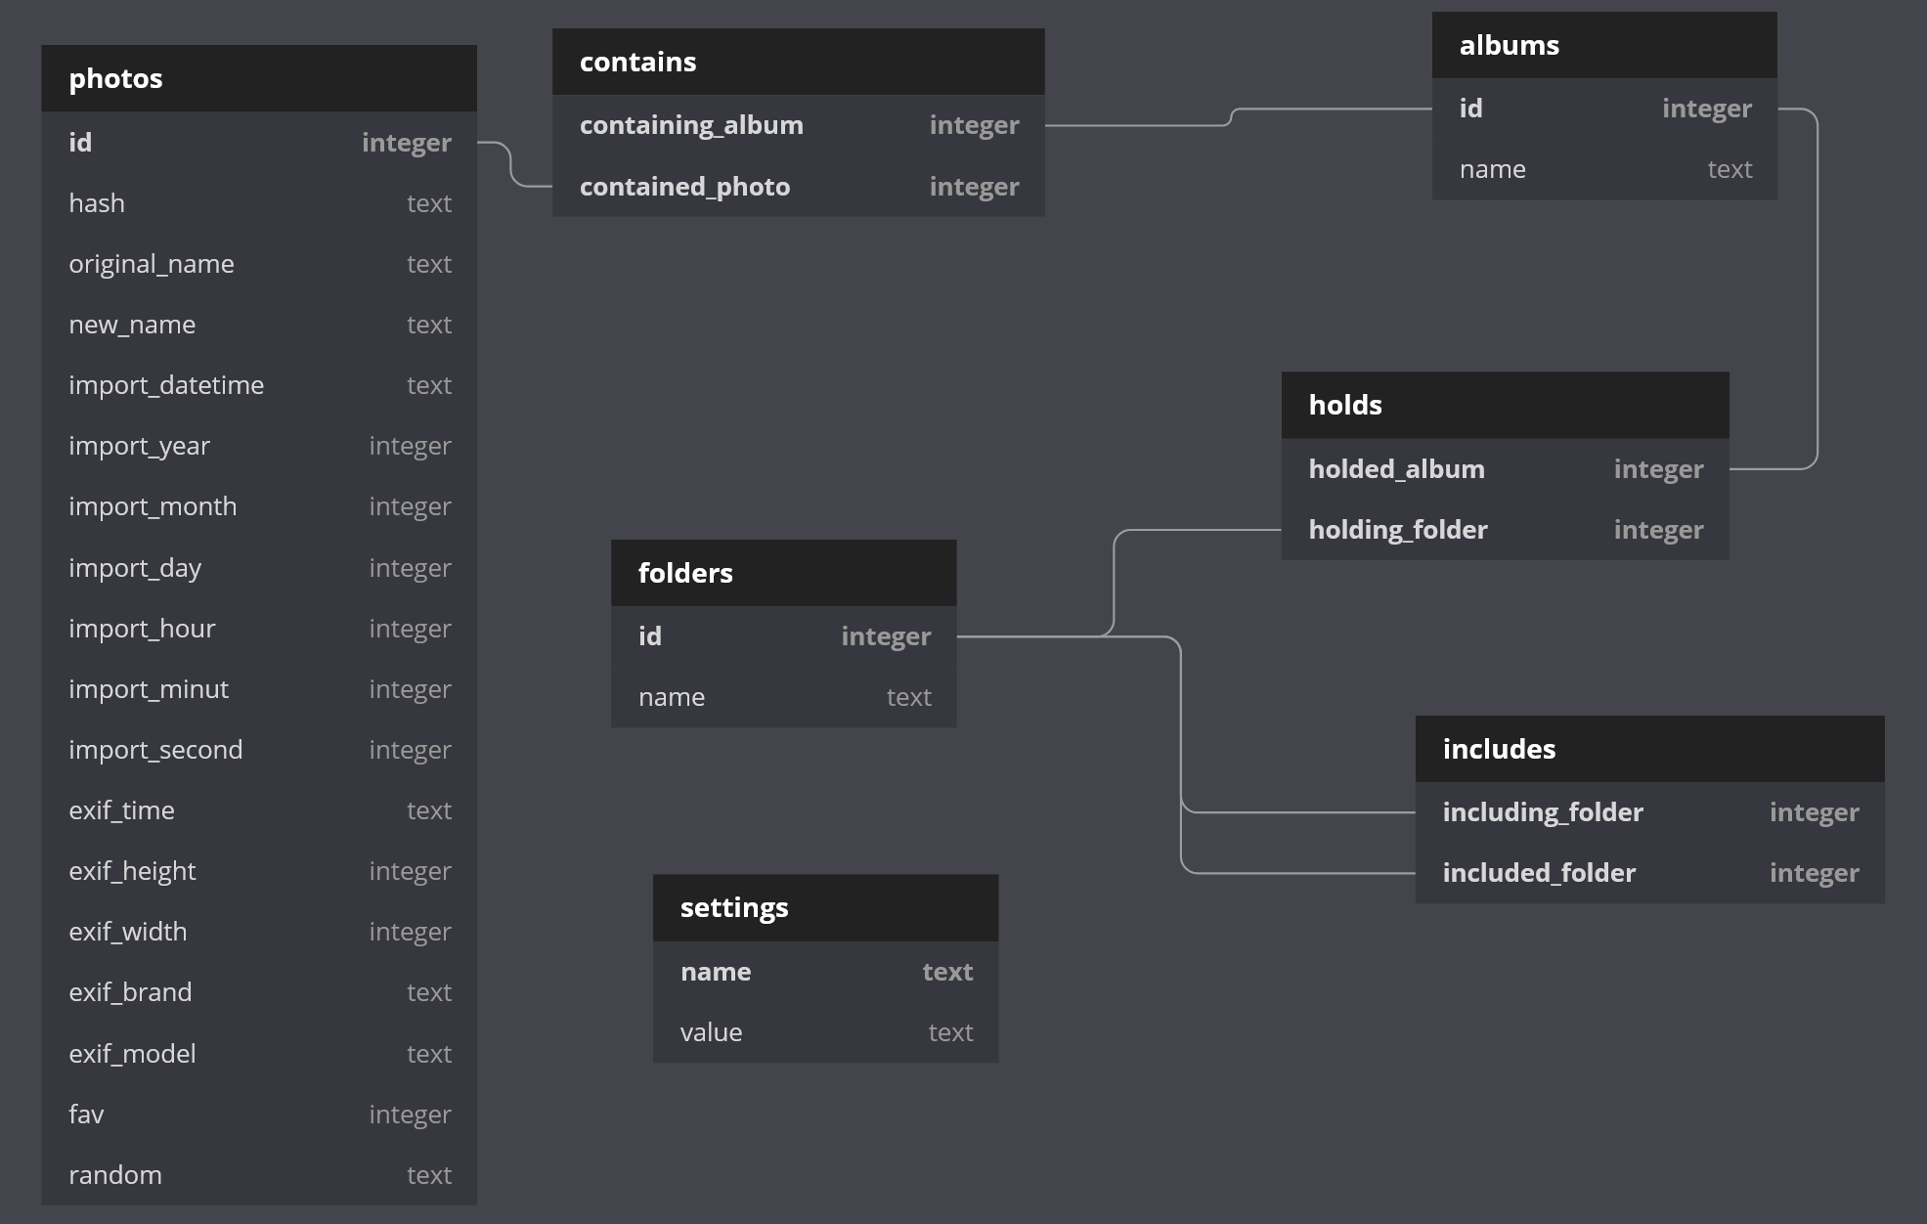1927x1224 pixels.
Task: Click id field of folders table
Action: click(x=782, y=636)
